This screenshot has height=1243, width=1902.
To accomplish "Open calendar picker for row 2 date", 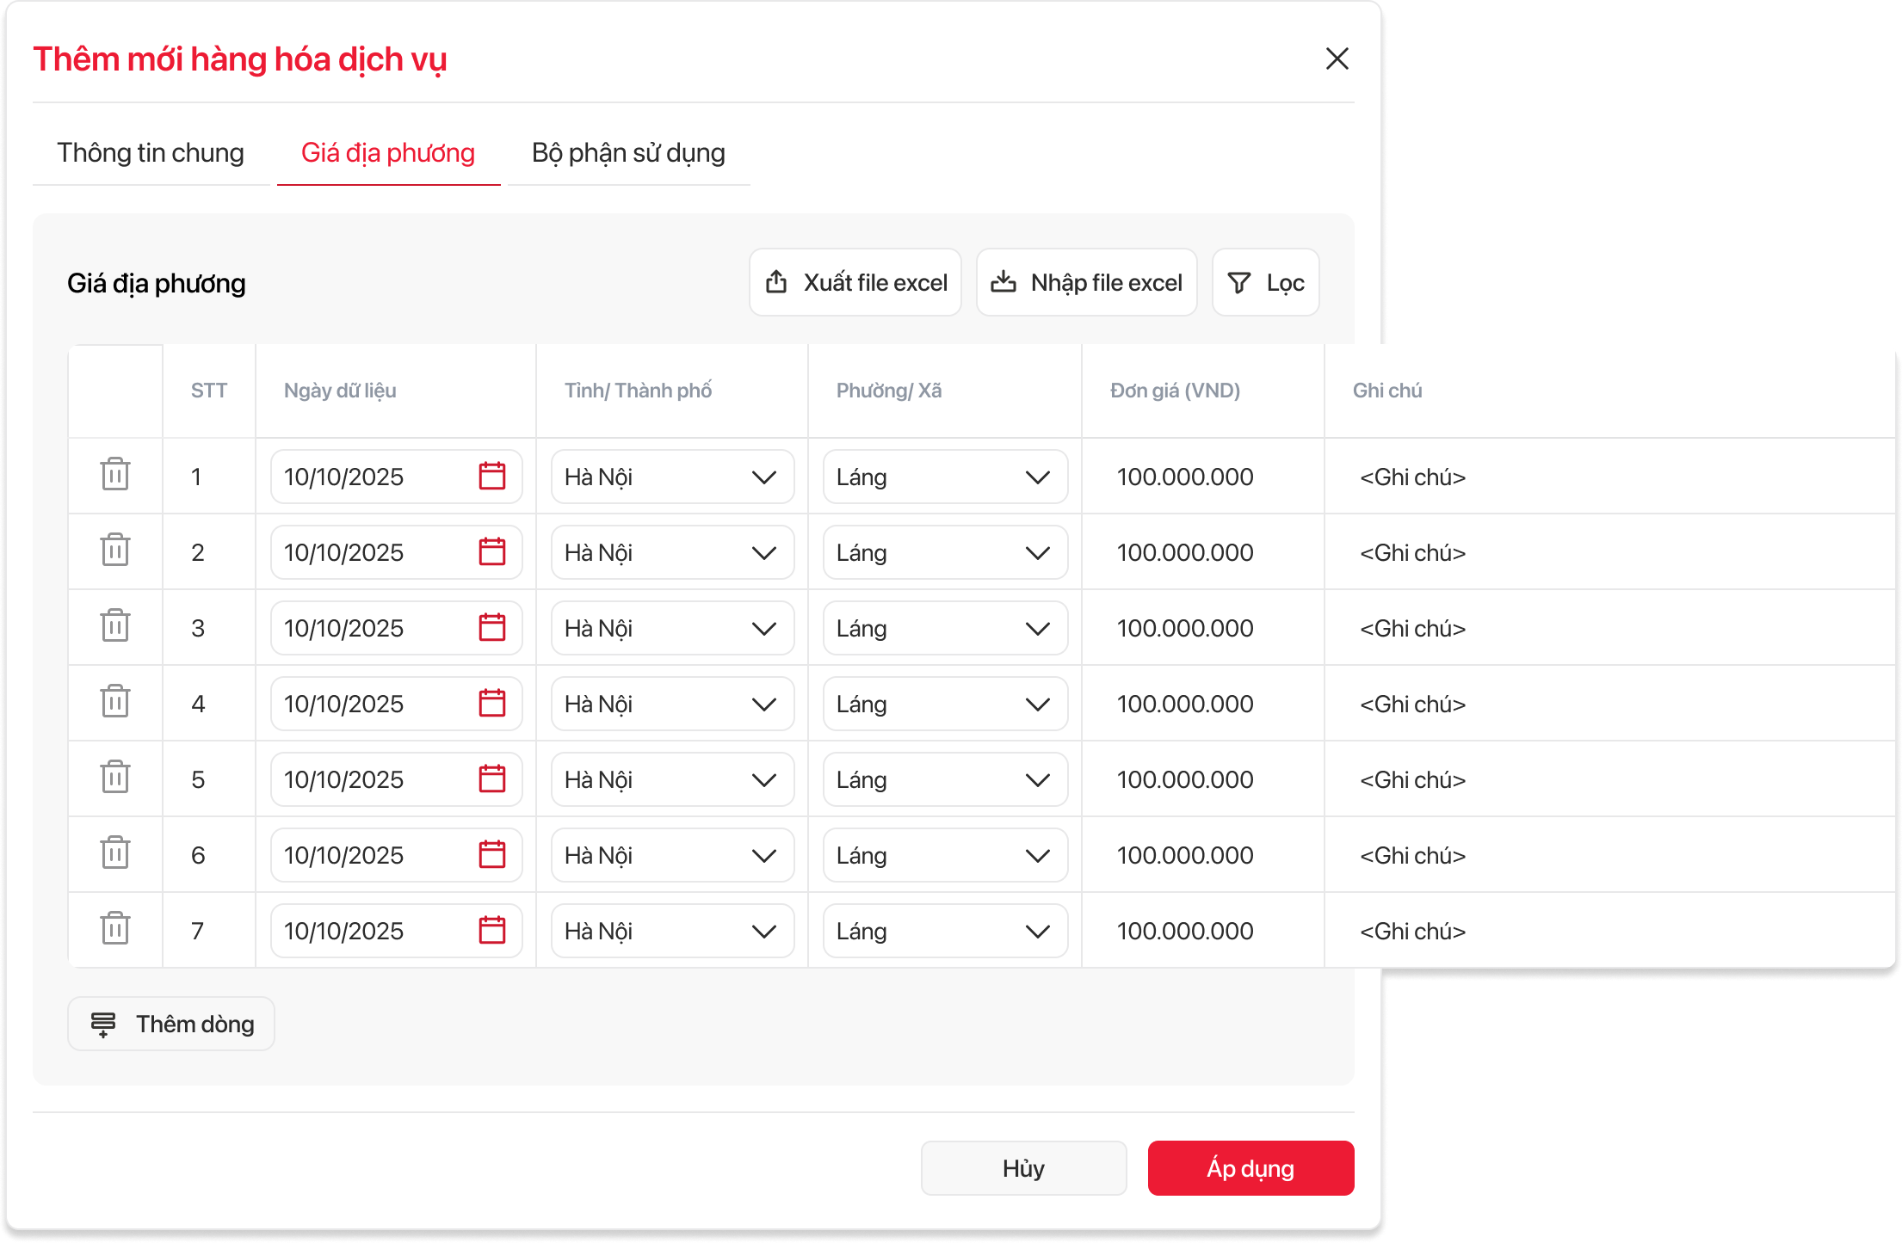I will click(x=491, y=552).
